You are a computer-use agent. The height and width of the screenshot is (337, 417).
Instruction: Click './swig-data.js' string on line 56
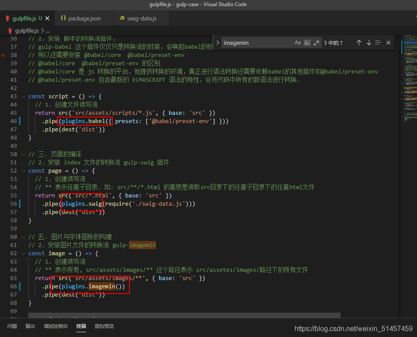[159, 204]
